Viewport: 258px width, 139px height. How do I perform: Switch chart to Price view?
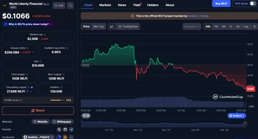click(86, 26)
